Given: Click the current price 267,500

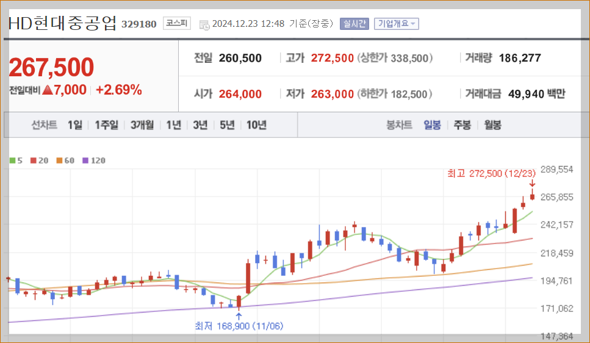Looking at the screenshot, I should [x=51, y=67].
